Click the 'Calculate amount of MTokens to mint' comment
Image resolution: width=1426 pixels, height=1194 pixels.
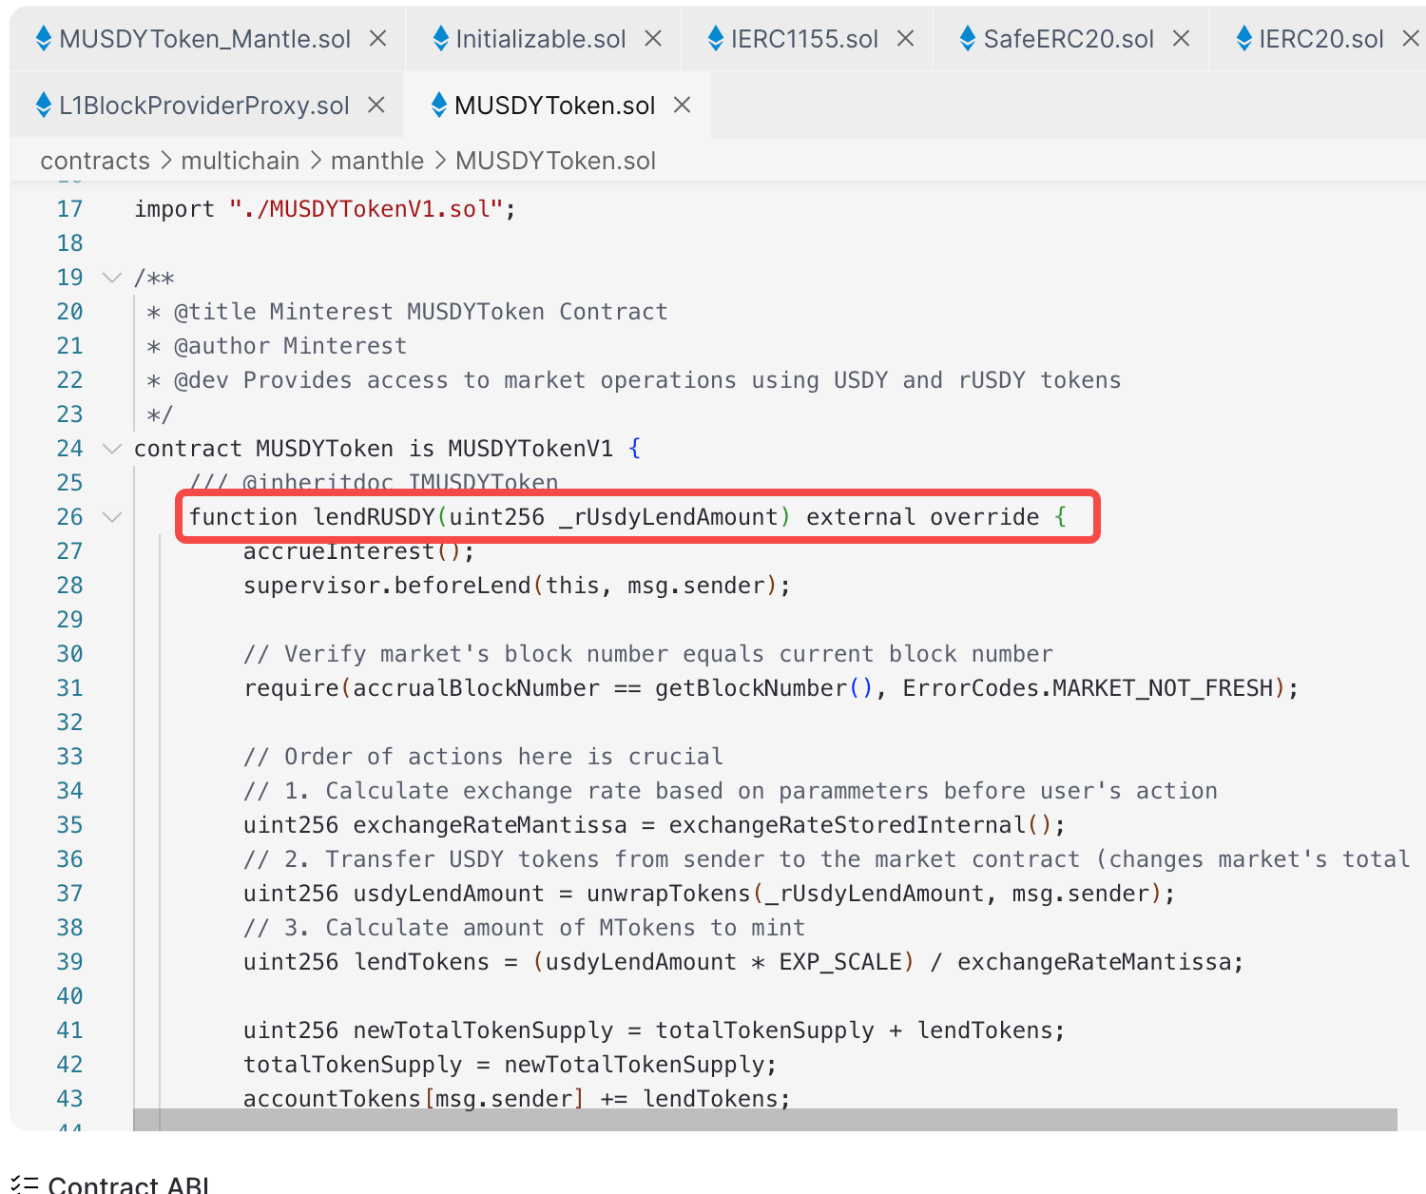(524, 928)
